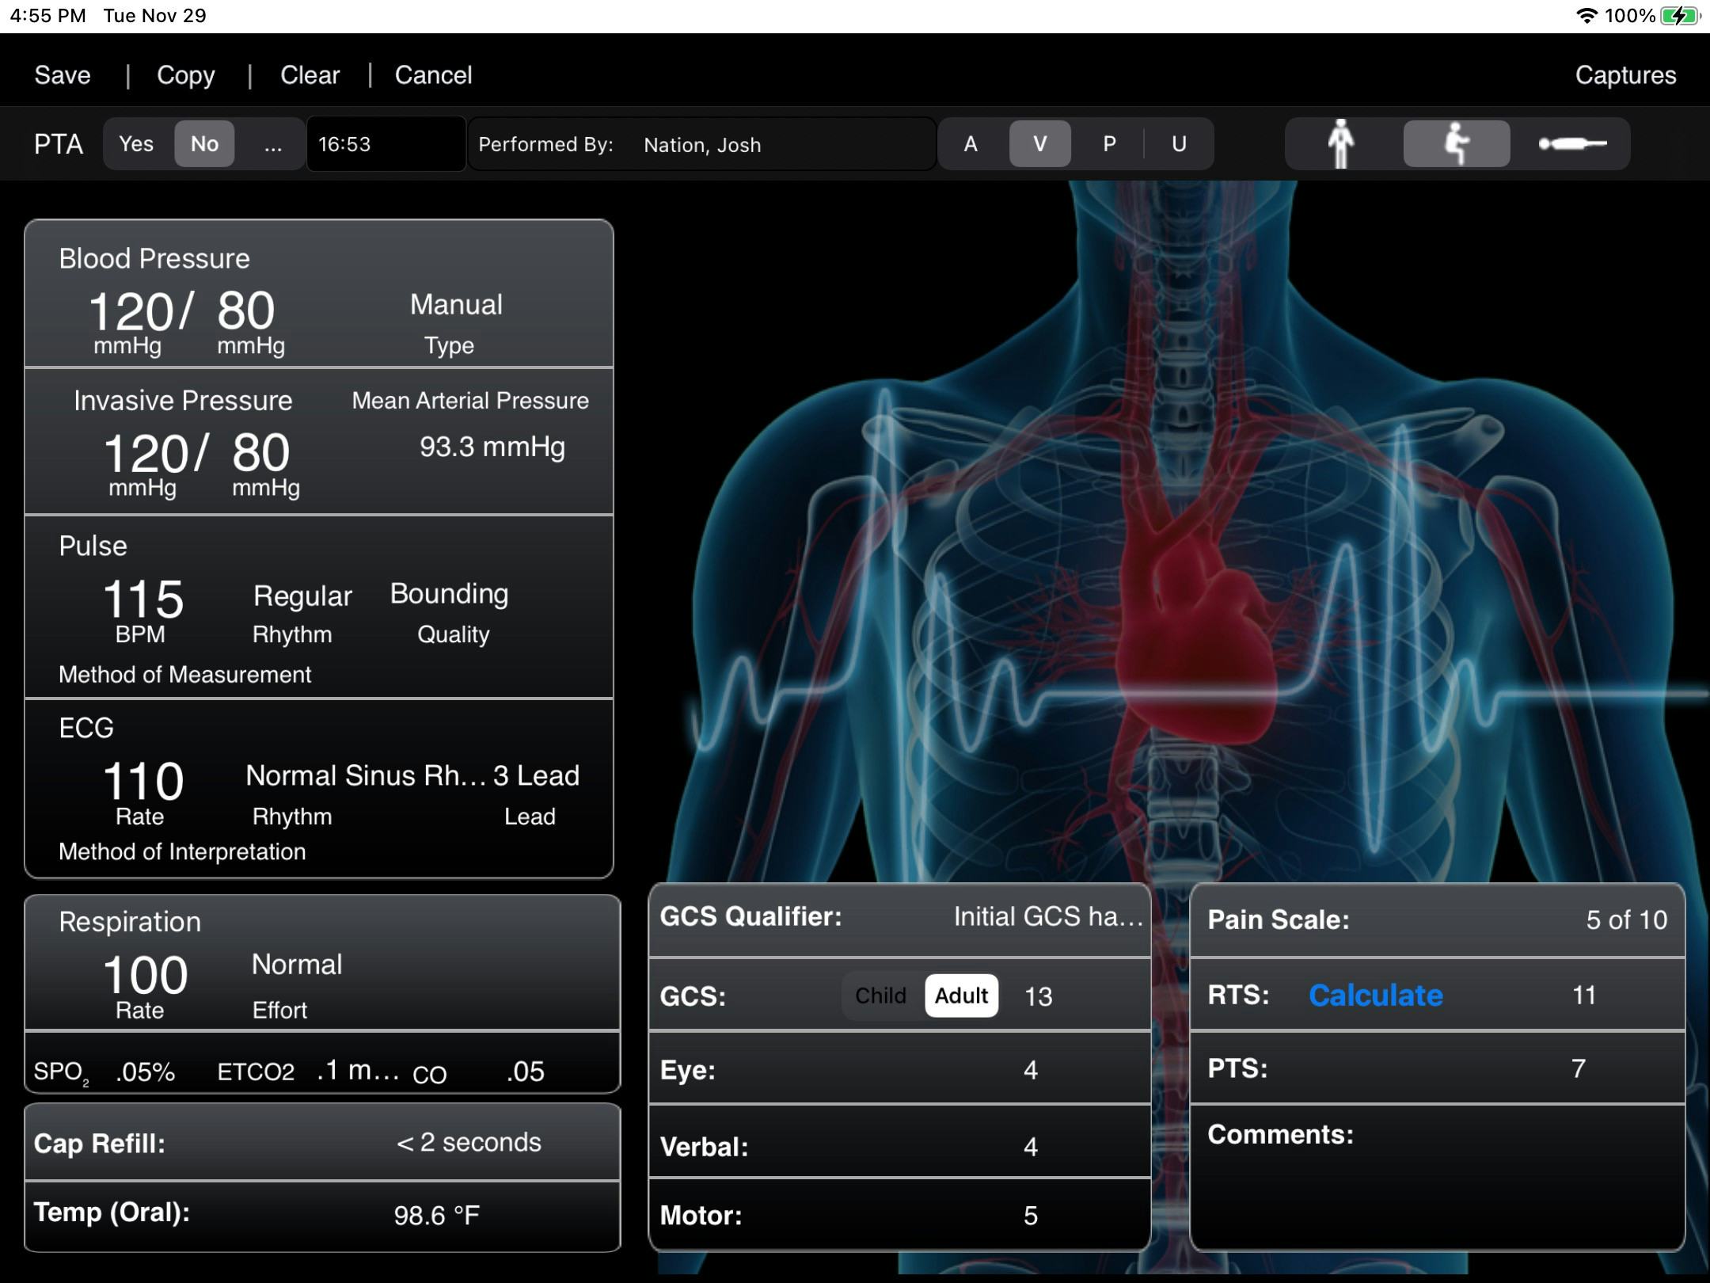Switch the GCS scale to Child
Viewport: 1710px width, 1283px height.
click(880, 995)
